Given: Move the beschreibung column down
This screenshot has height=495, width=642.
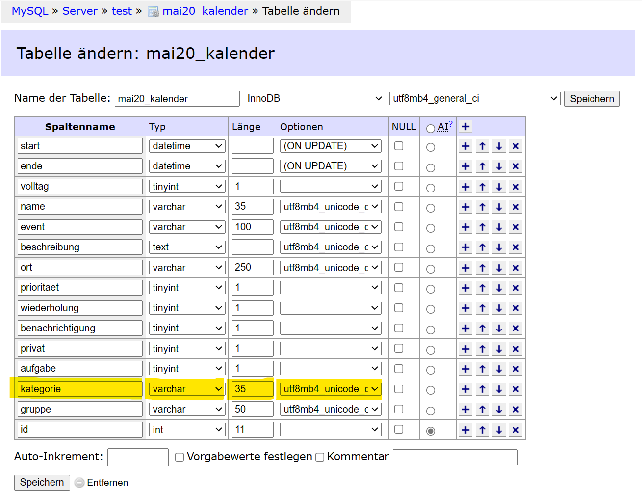Looking at the screenshot, I should [x=499, y=247].
